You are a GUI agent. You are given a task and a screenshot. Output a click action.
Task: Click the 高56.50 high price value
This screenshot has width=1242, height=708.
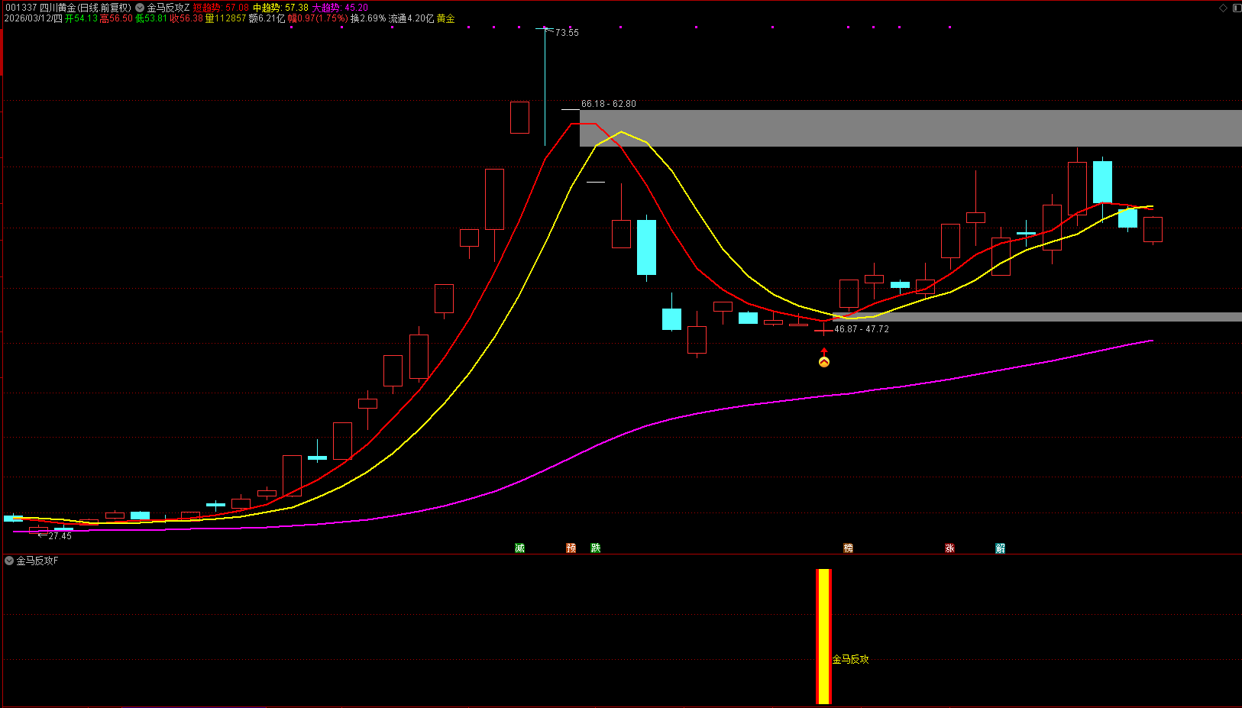tap(116, 18)
